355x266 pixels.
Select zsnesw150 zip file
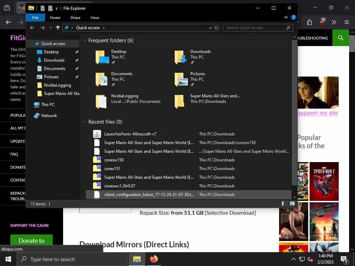114,160
